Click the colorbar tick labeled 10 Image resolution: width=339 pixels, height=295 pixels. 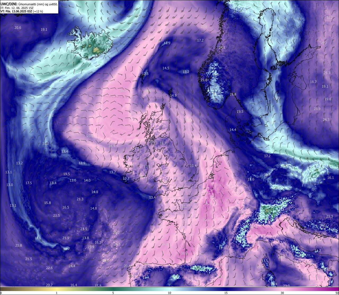(169, 293)
